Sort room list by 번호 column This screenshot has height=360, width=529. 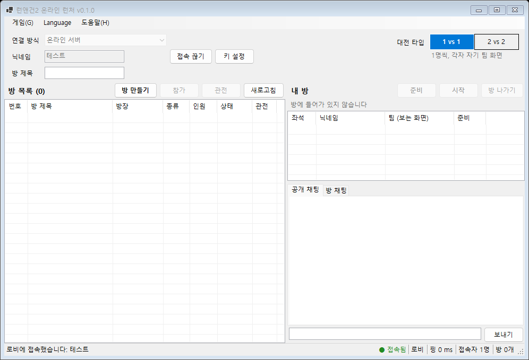pos(16,107)
